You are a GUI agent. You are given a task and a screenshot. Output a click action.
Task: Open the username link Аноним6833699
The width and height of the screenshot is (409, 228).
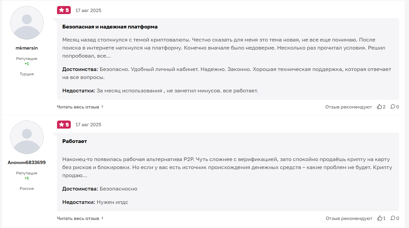(x=27, y=162)
